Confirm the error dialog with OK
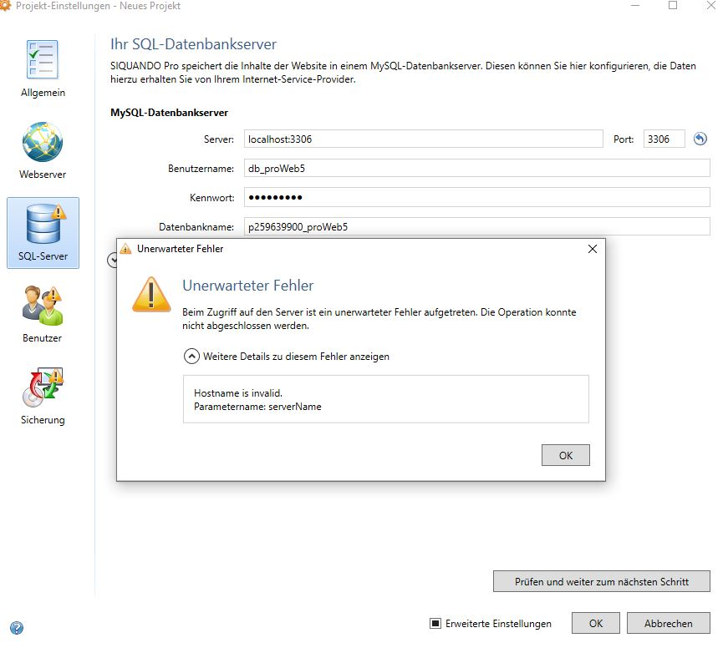723x648 pixels. [x=565, y=455]
